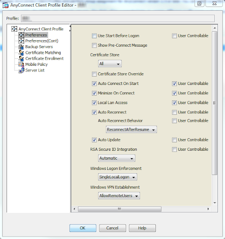
Task: Uncheck Auto Connect On Start
Action: point(94,84)
